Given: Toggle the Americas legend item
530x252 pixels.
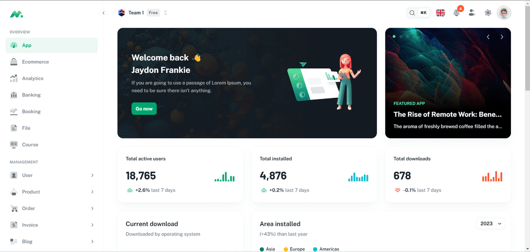Looking at the screenshot, I should click(326, 249).
